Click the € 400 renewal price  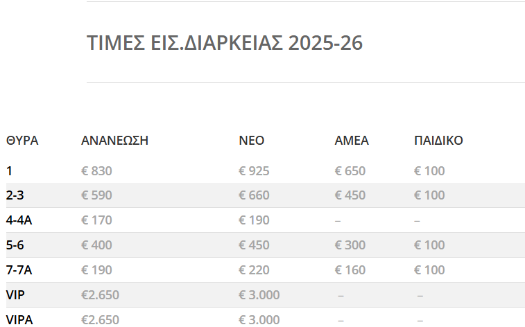pyautogui.click(x=96, y=245)
